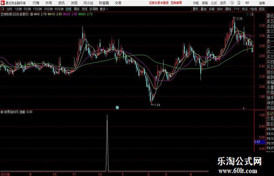Image resolution: width=274 pixels, height=176 pixels.
Task: Toggle the panel layout icon beside the diamond
Action: (x=252, y=14)
